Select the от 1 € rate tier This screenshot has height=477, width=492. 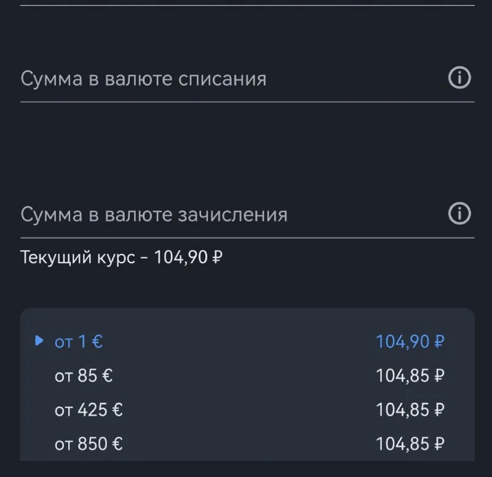[78, 342]
